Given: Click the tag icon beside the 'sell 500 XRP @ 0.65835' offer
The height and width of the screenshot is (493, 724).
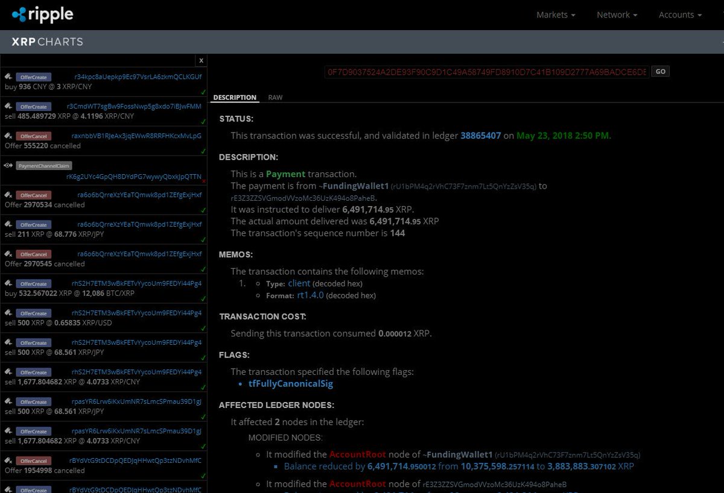Looking at the screenshot, I should click(8, 313).
